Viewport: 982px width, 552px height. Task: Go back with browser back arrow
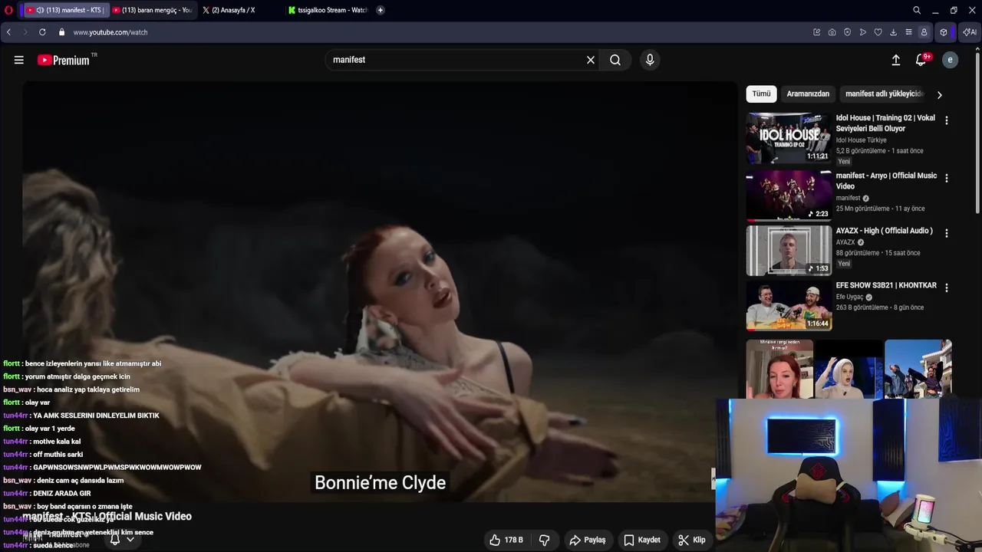[x=8, y=32]
